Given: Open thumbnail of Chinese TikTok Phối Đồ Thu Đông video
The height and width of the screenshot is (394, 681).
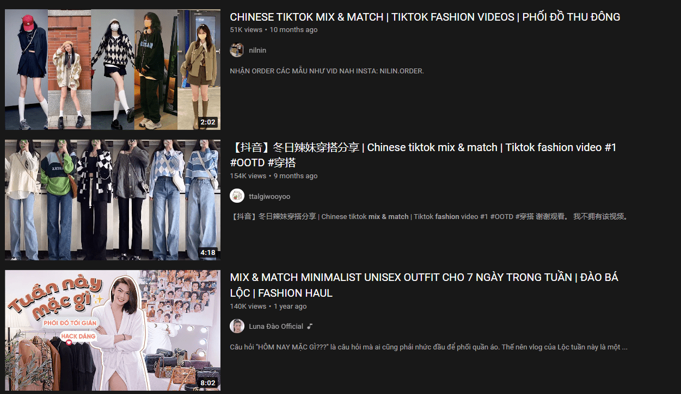Looking at the screenshot, I should coord(113,70).
